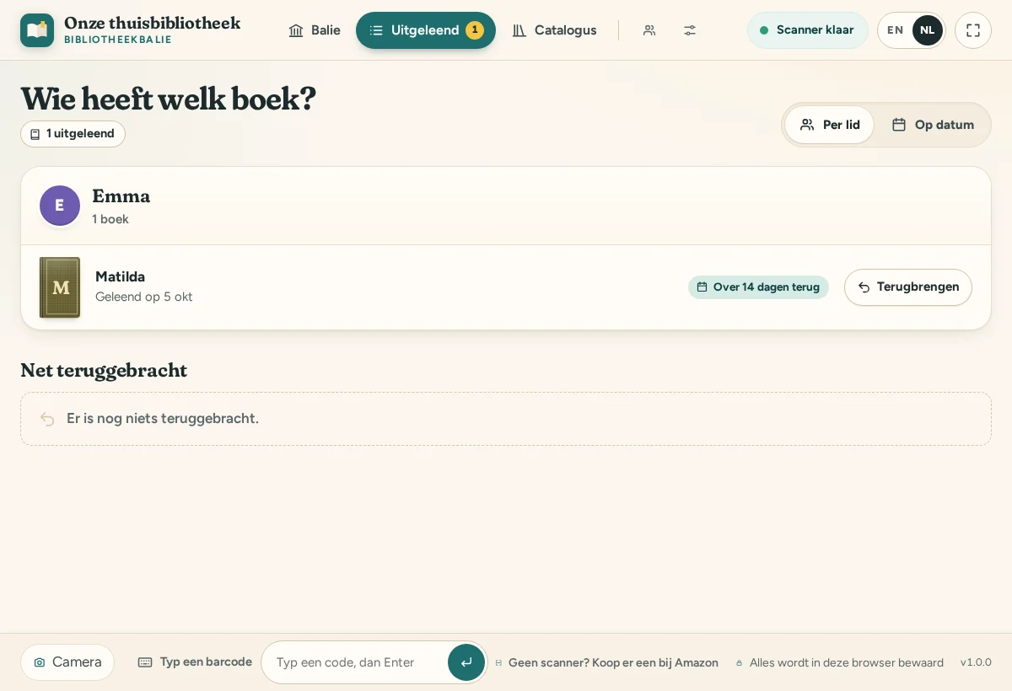This screenshot has width=1012, height=691.
Task: Go to the Balie tab
Action: coord(315,30)
